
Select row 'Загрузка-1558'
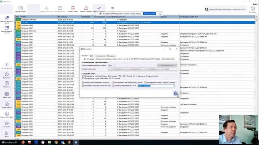pos(135,25)
